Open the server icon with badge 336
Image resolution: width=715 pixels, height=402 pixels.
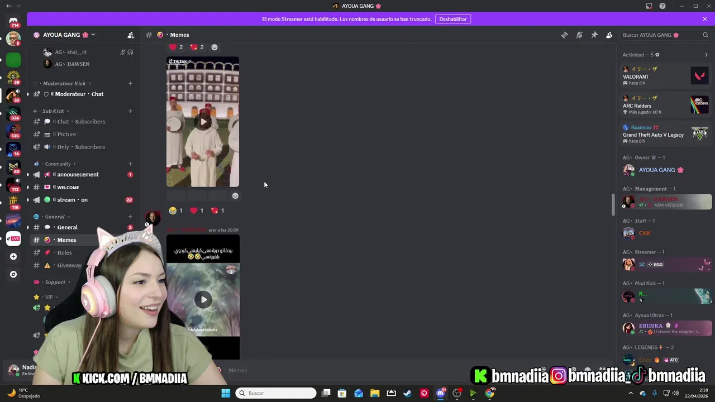click(13, 113)
